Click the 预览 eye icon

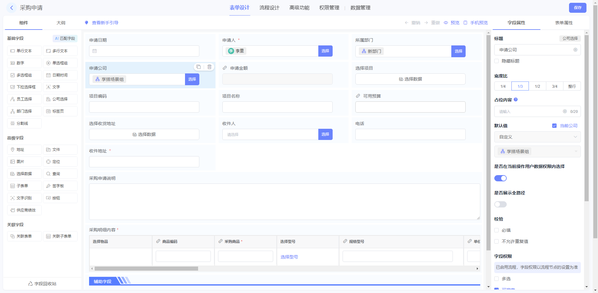tap(446, 23)
